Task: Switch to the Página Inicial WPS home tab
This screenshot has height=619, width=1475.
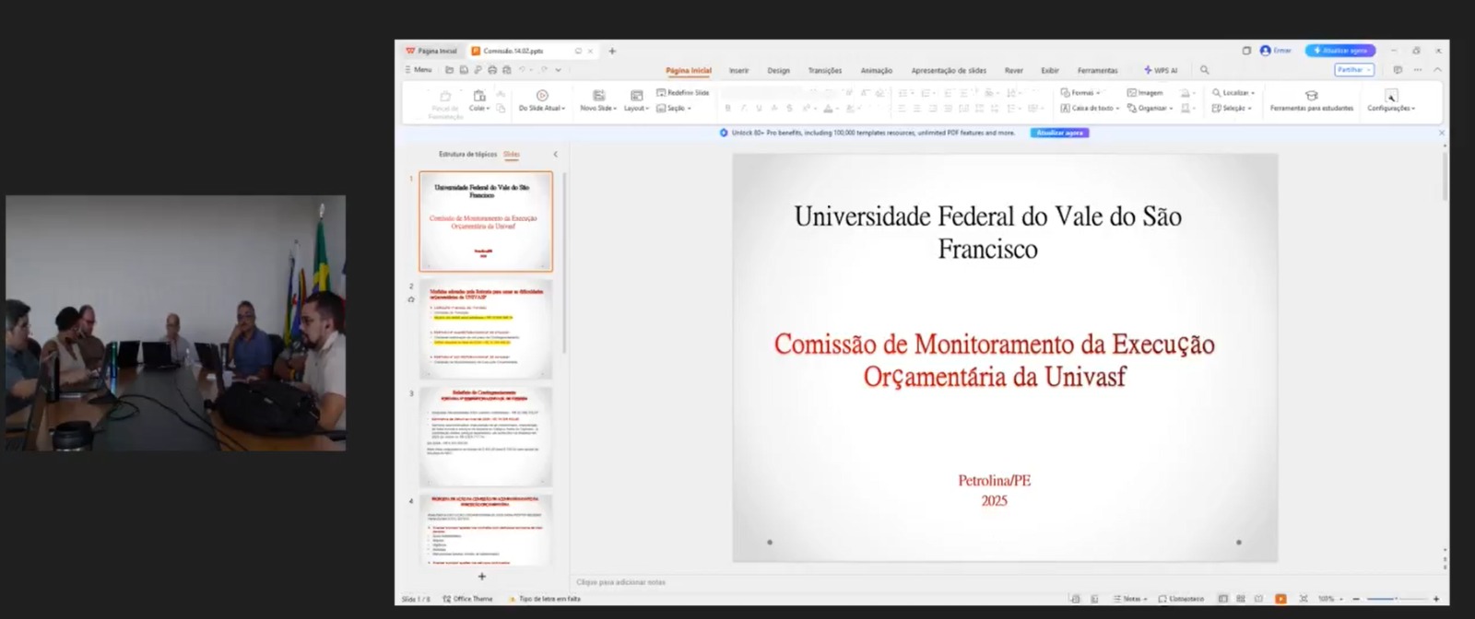Action: coord(431,51)
